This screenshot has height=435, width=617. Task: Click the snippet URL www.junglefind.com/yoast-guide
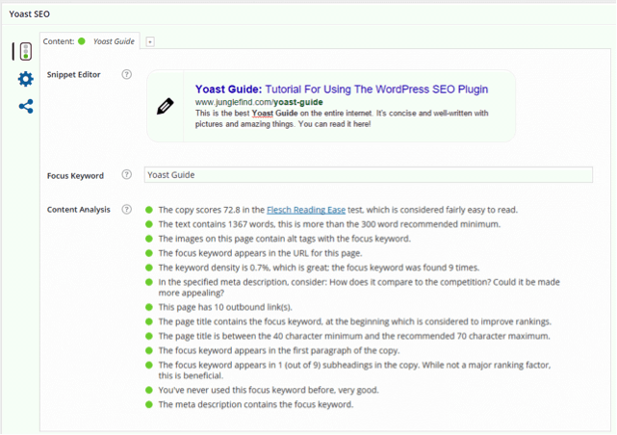pyautogui.click(x=258, y=102)
